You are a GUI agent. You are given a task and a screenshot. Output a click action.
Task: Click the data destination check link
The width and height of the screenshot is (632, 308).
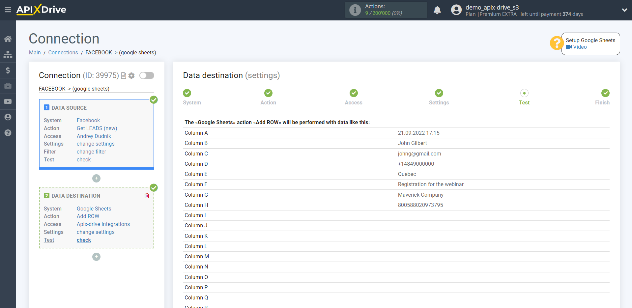pyautogui.click(x=84, y=240)
